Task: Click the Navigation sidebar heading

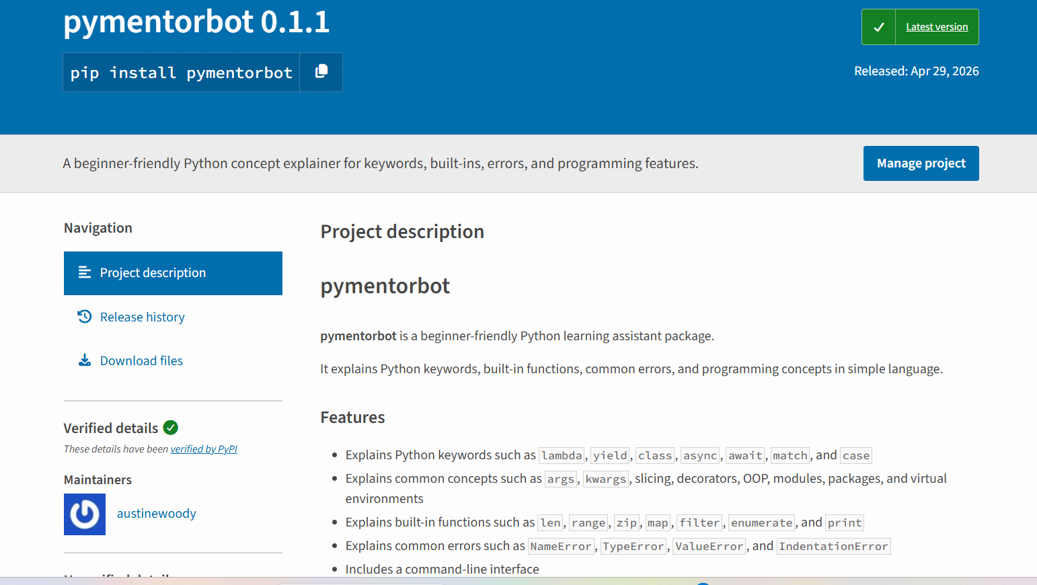Action: click(x=98, y=228)
